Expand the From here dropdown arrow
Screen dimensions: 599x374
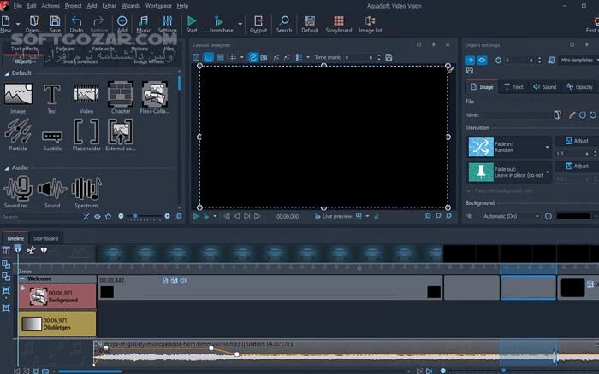(240, 24)
